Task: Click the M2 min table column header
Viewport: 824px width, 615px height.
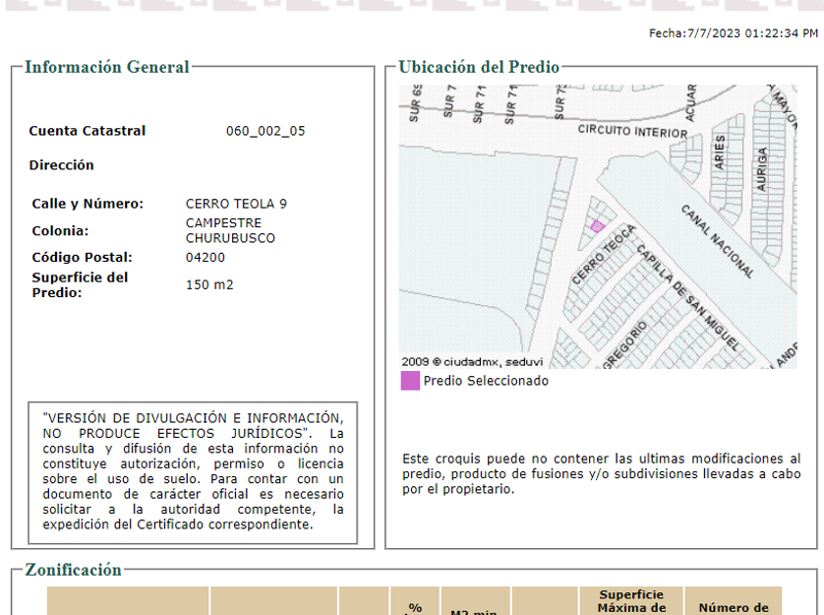Action: [474, 611]
